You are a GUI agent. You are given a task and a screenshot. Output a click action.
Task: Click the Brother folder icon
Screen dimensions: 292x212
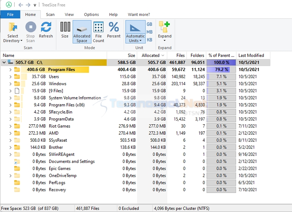click(17, 148)
